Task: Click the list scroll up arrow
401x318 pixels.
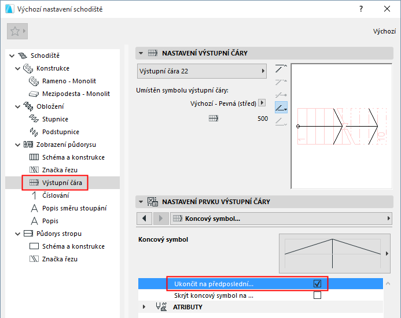Action: point(388,283)
